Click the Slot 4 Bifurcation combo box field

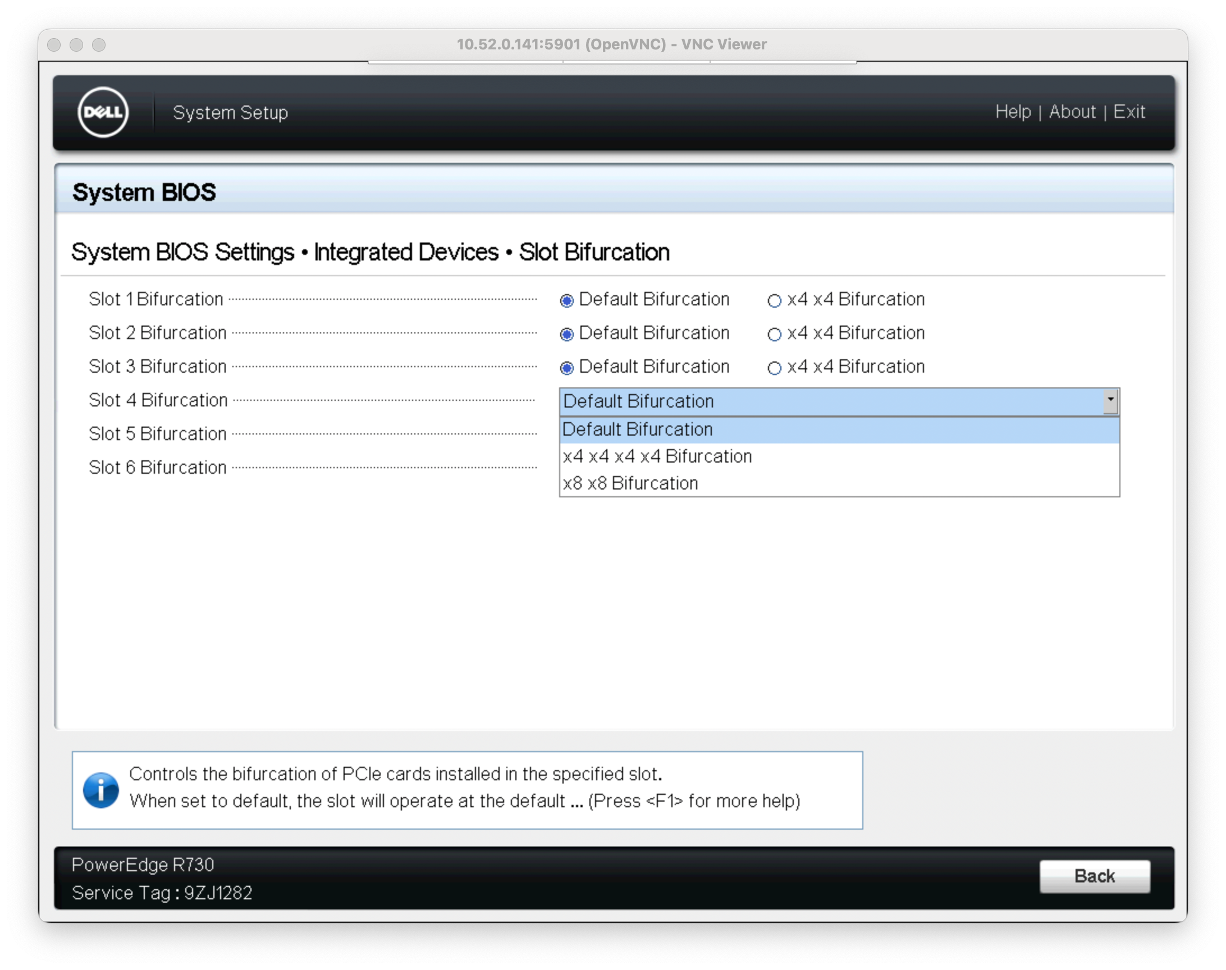point(839,401)
